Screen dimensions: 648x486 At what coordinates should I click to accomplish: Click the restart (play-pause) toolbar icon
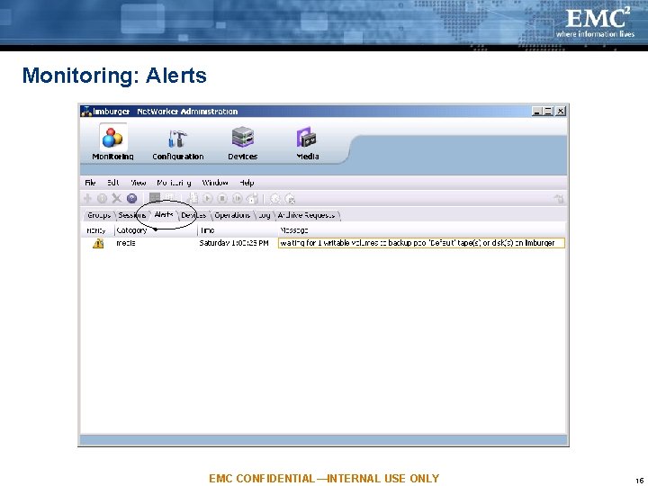[x=238, y=199]
